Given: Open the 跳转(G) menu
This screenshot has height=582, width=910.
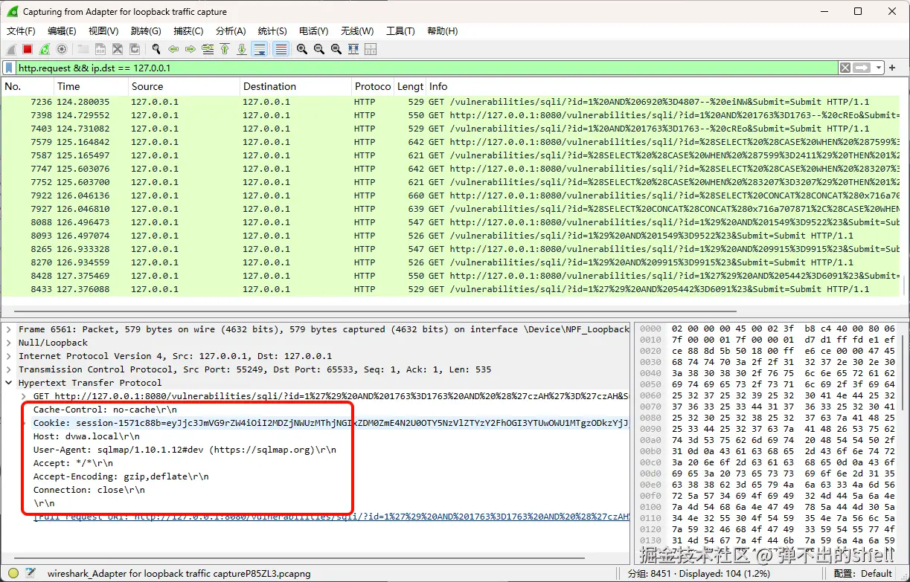Looking at the screenshot, I should point(146,31).
